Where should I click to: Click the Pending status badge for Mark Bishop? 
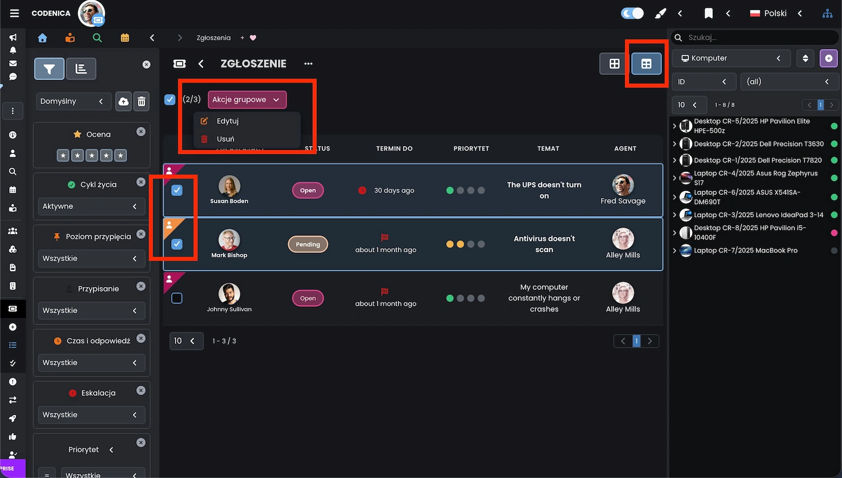(x=308, y=244)
